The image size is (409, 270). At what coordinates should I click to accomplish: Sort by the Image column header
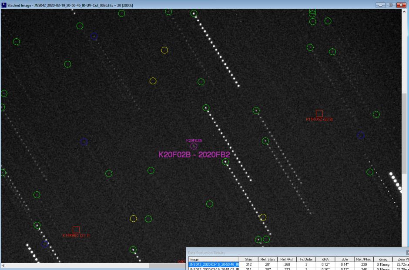coord(213,259)
